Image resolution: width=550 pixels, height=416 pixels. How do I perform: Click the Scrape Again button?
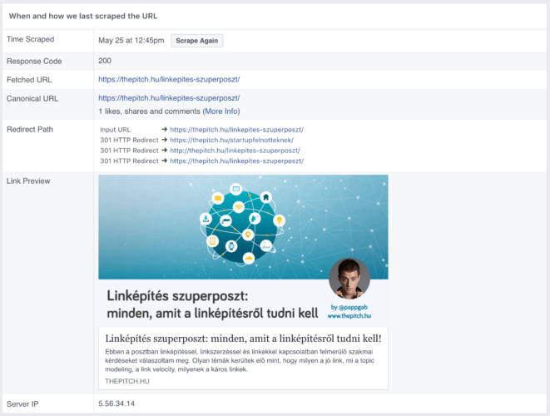196,41
